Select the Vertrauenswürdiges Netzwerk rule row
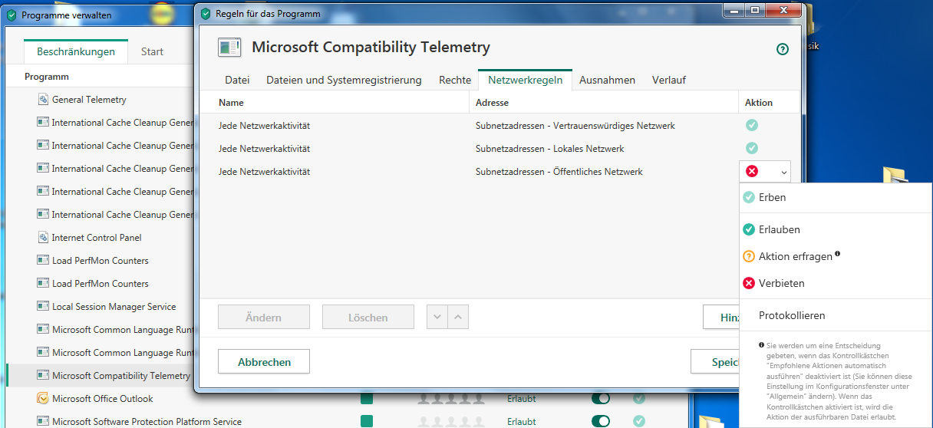Viewport: 933px width, 428px height. [x=499, y=125]
